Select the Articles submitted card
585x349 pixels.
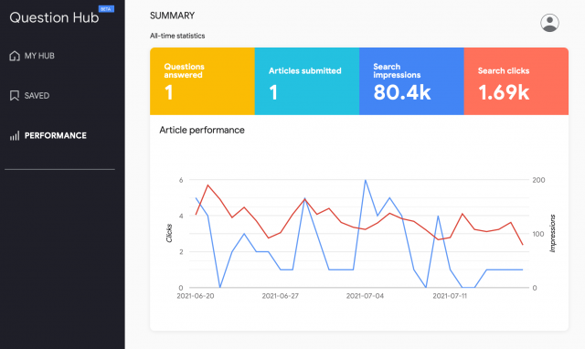(307, 81)
